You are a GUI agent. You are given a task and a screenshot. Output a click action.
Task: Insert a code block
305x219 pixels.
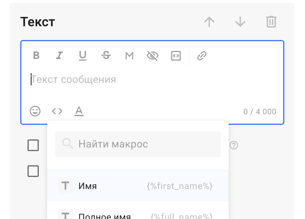coord(176,56)
